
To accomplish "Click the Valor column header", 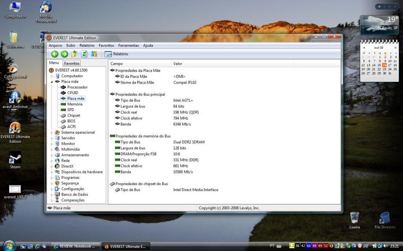I will [233, 64].
